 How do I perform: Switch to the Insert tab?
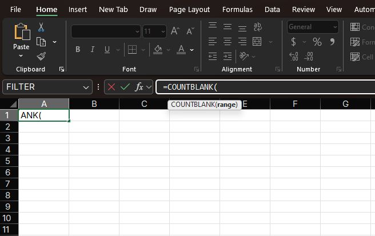coord(78,9)
